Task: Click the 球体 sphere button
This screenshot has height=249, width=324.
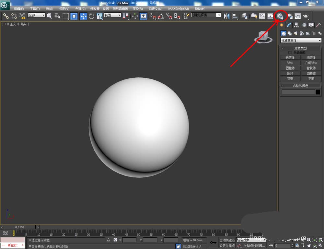Action: [290, 63]
